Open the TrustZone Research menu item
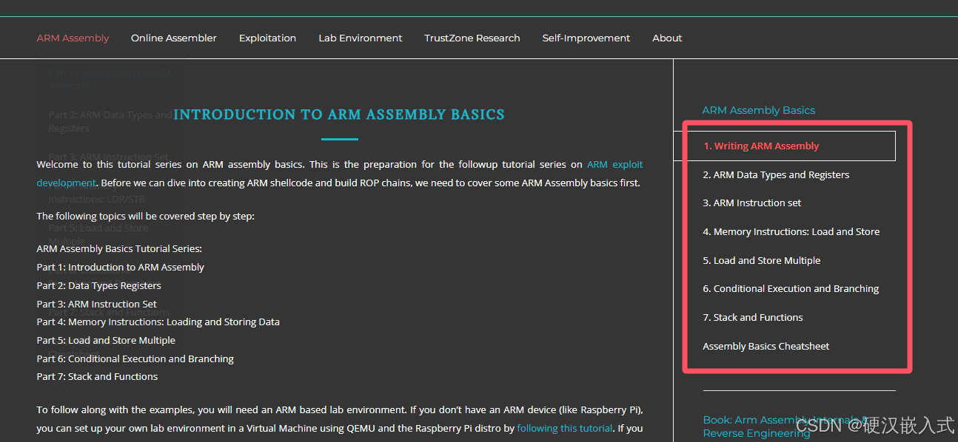958x442 pixels. click(472, 38)
